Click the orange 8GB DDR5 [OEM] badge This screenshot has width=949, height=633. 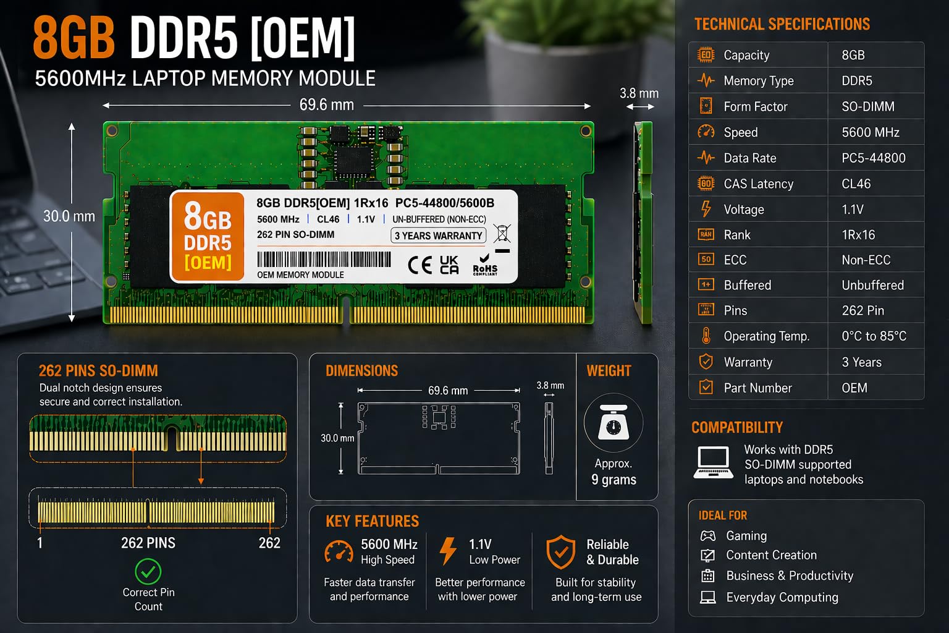207,237
